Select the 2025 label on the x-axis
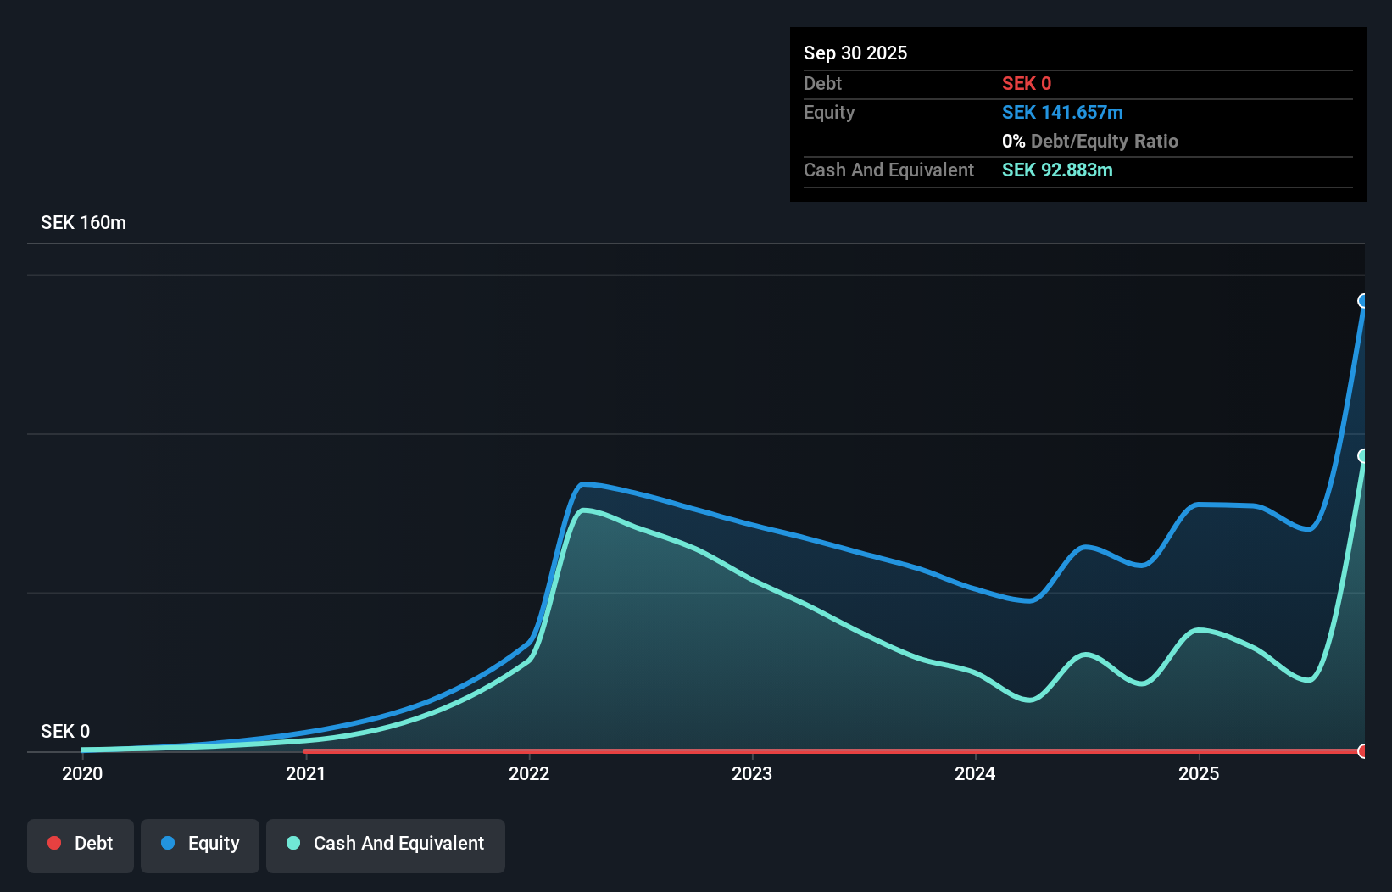Image resolution: width=1392 pixels, height=892 pixels. [x=1200, y=773]
